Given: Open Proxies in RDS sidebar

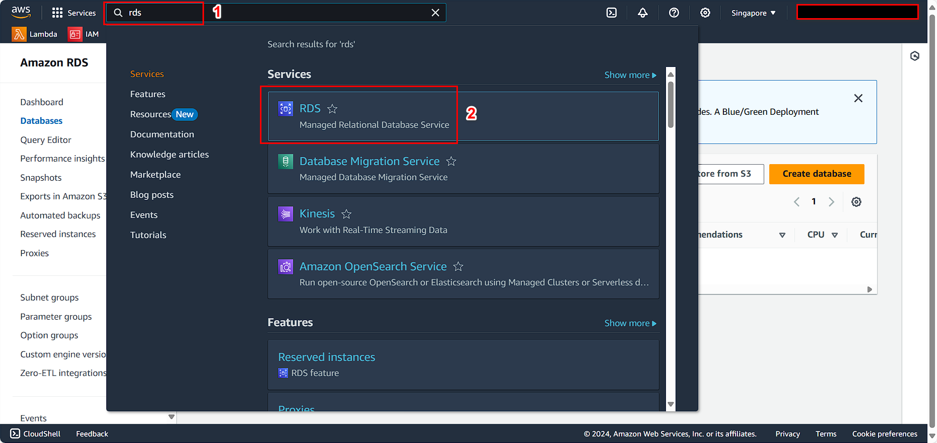Looking at the screenshot, I should tap(34, 253).
